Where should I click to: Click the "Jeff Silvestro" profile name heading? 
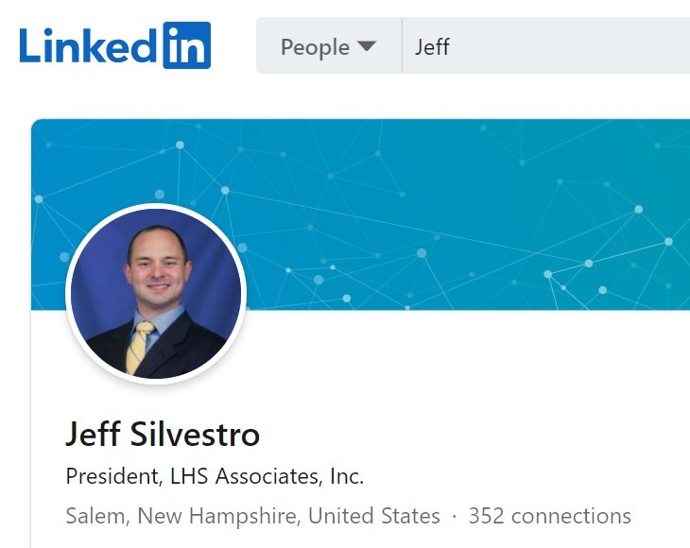pyautogui.click(x=162, y=435)
